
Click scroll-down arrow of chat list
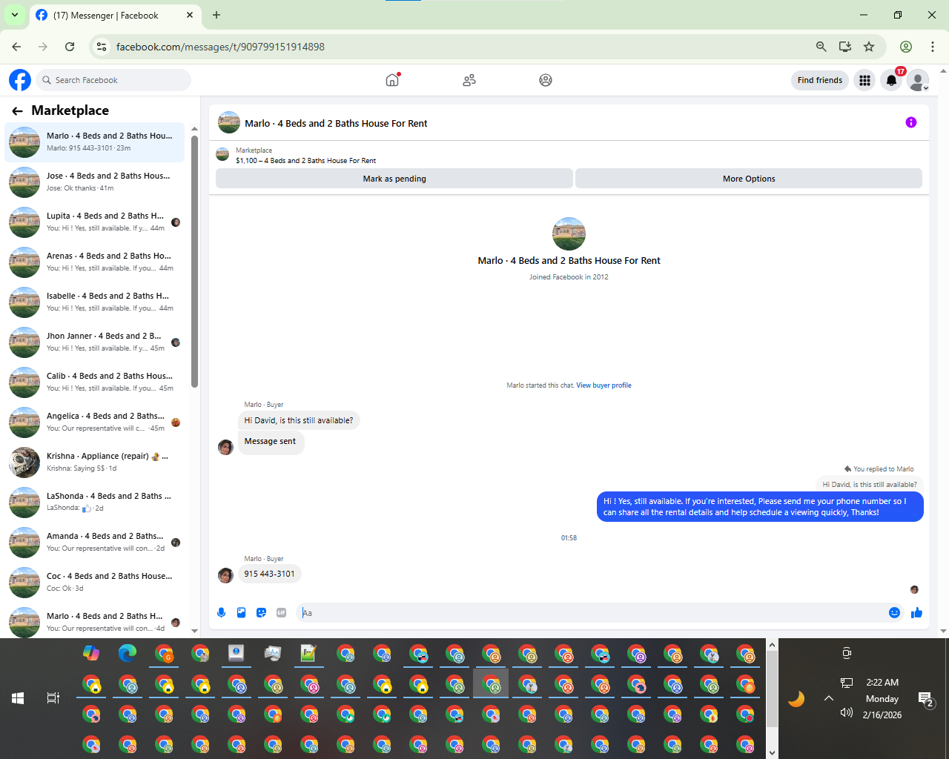[x=194, y=631]
